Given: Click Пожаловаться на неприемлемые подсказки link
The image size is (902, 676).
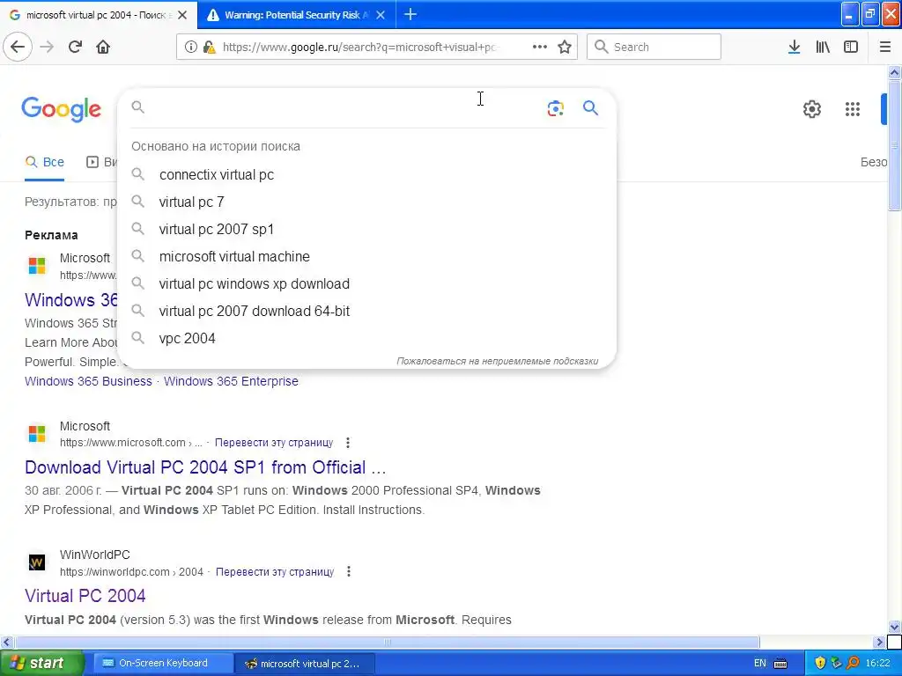Looking at the screenshot, I should (x=497, y=361).
